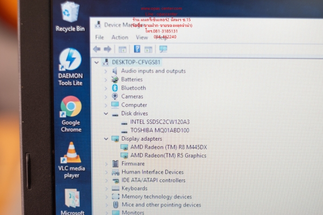Click the Firmware chip icon
The width and height of the screenshot is (323, 215).
(115, 164)
